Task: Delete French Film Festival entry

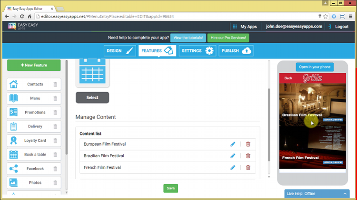Action: [x=248, y=168]
